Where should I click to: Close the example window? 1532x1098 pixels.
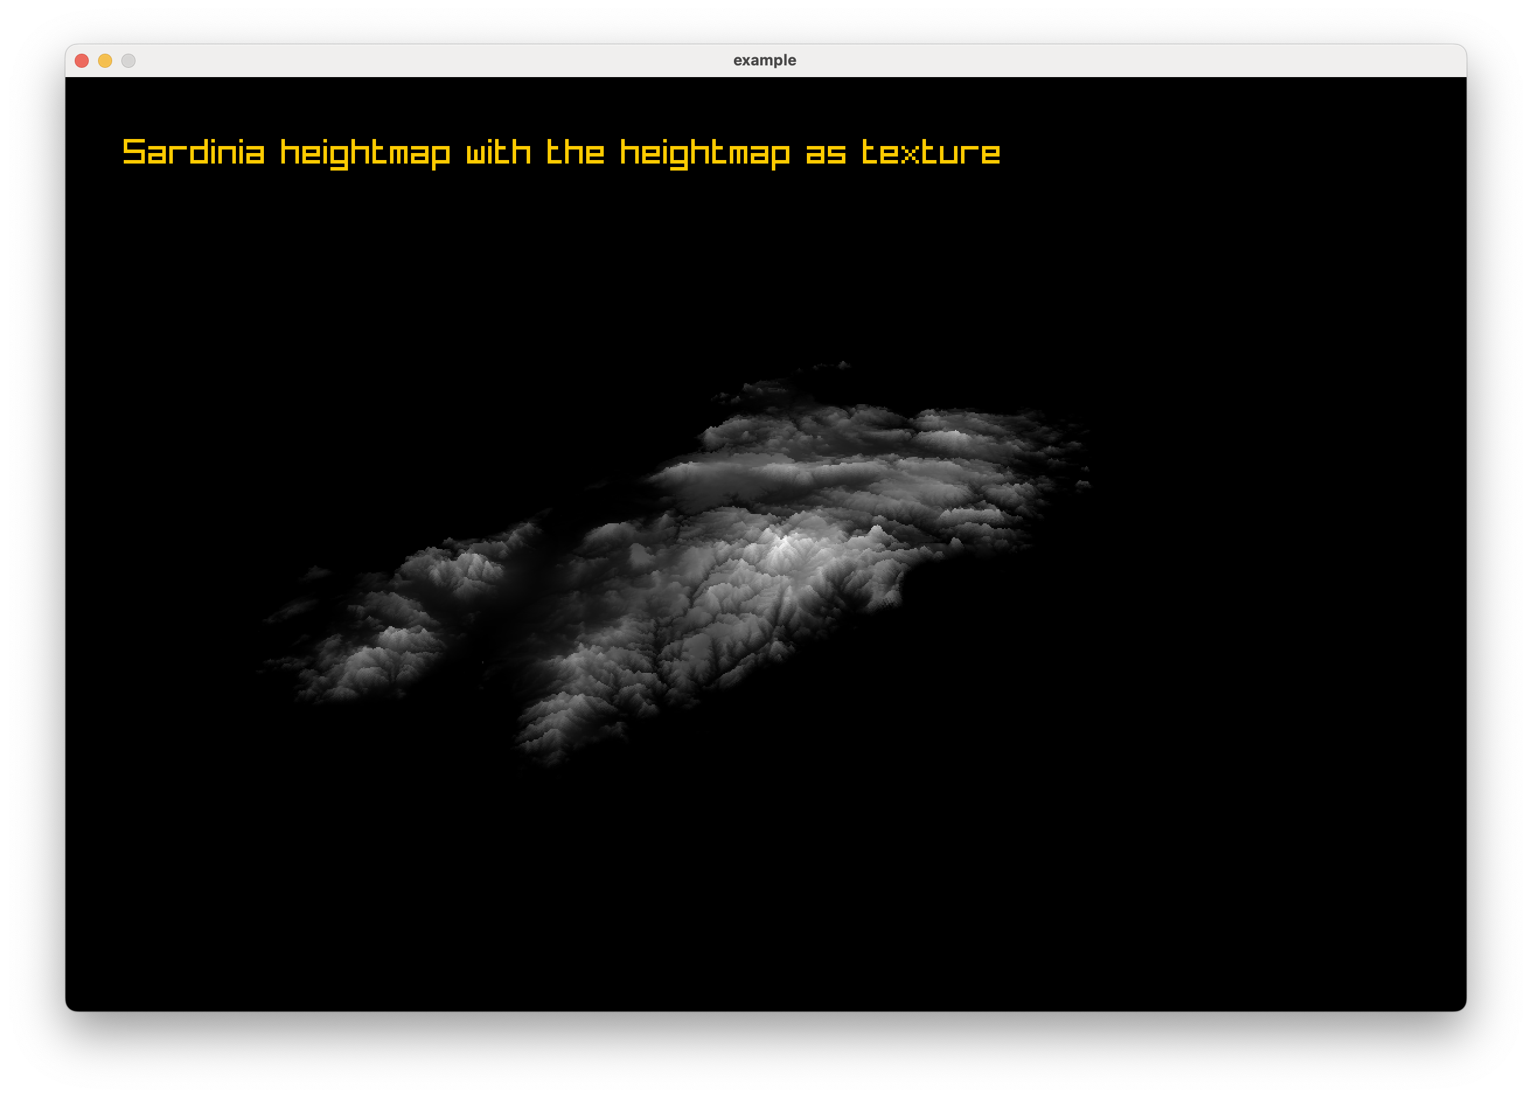click(x=81, y=61)
